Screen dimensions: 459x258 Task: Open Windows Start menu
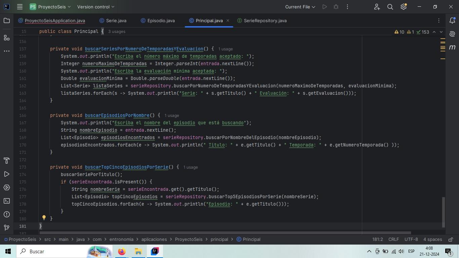click(8, 251)
